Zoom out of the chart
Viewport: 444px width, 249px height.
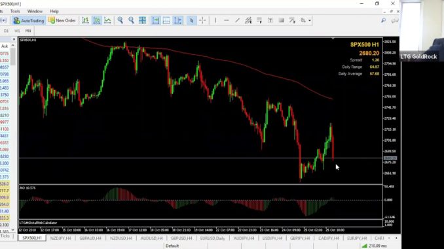(x=131, y=20)
